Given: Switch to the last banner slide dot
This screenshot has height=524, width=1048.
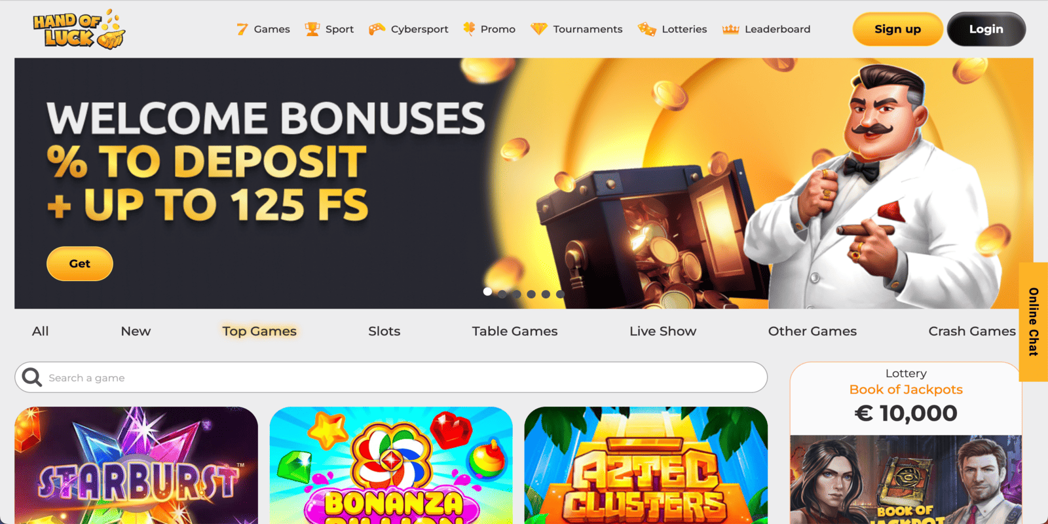Looking at the screenshot, I should coord(560,294).
